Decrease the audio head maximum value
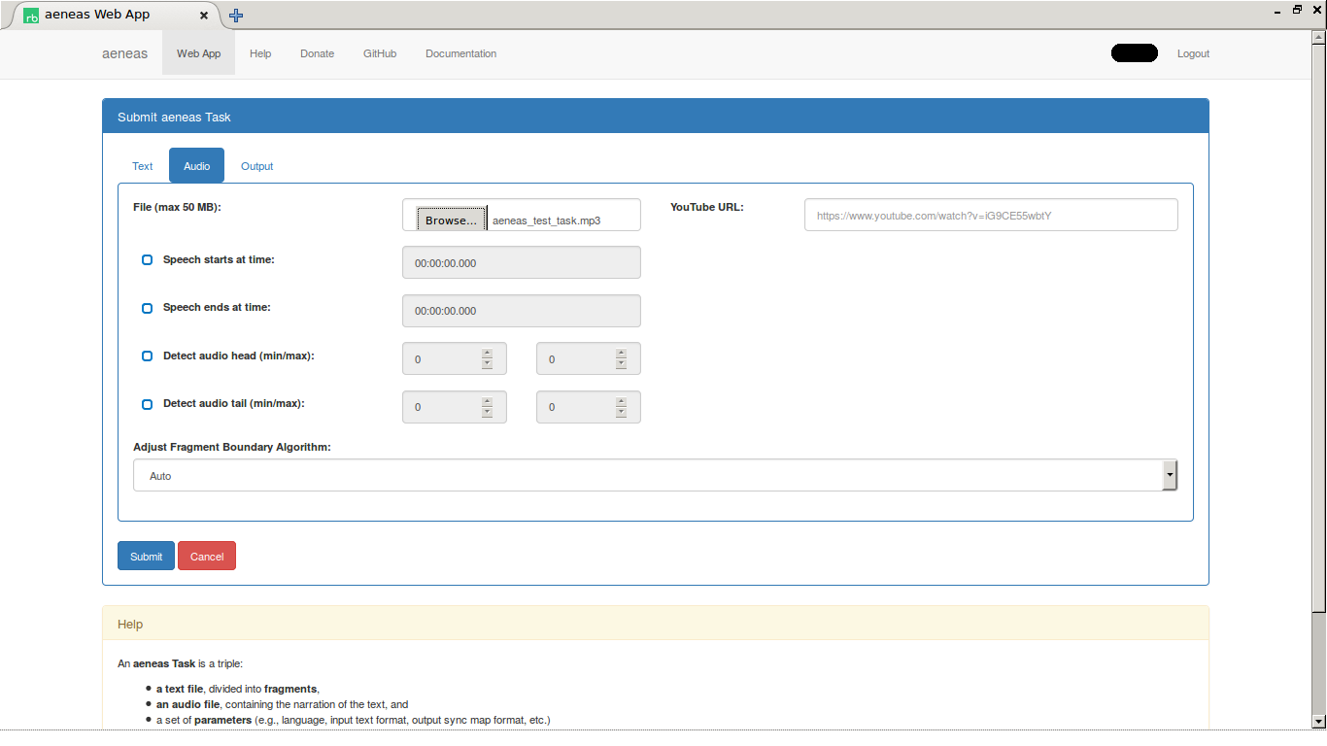The height and width of the screenshot is (746, 1327). click(x=621, y=364)
